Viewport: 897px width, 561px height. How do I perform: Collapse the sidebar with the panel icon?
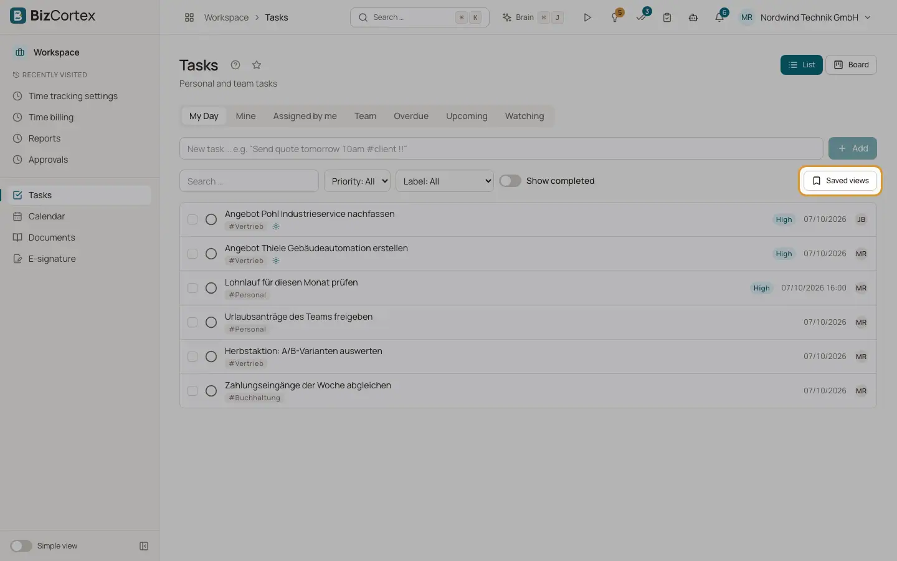point(144,546)
